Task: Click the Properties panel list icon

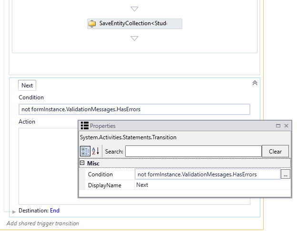Action: tap(84, 125)
